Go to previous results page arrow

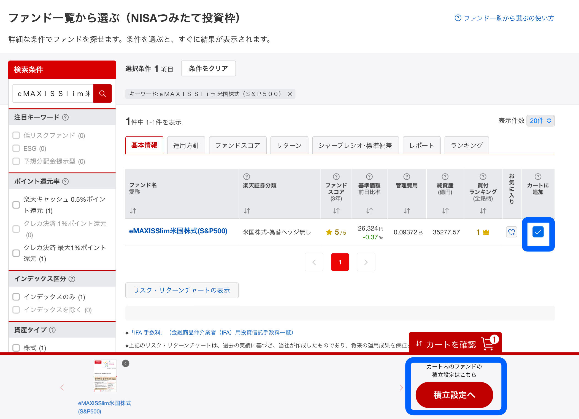314,262
